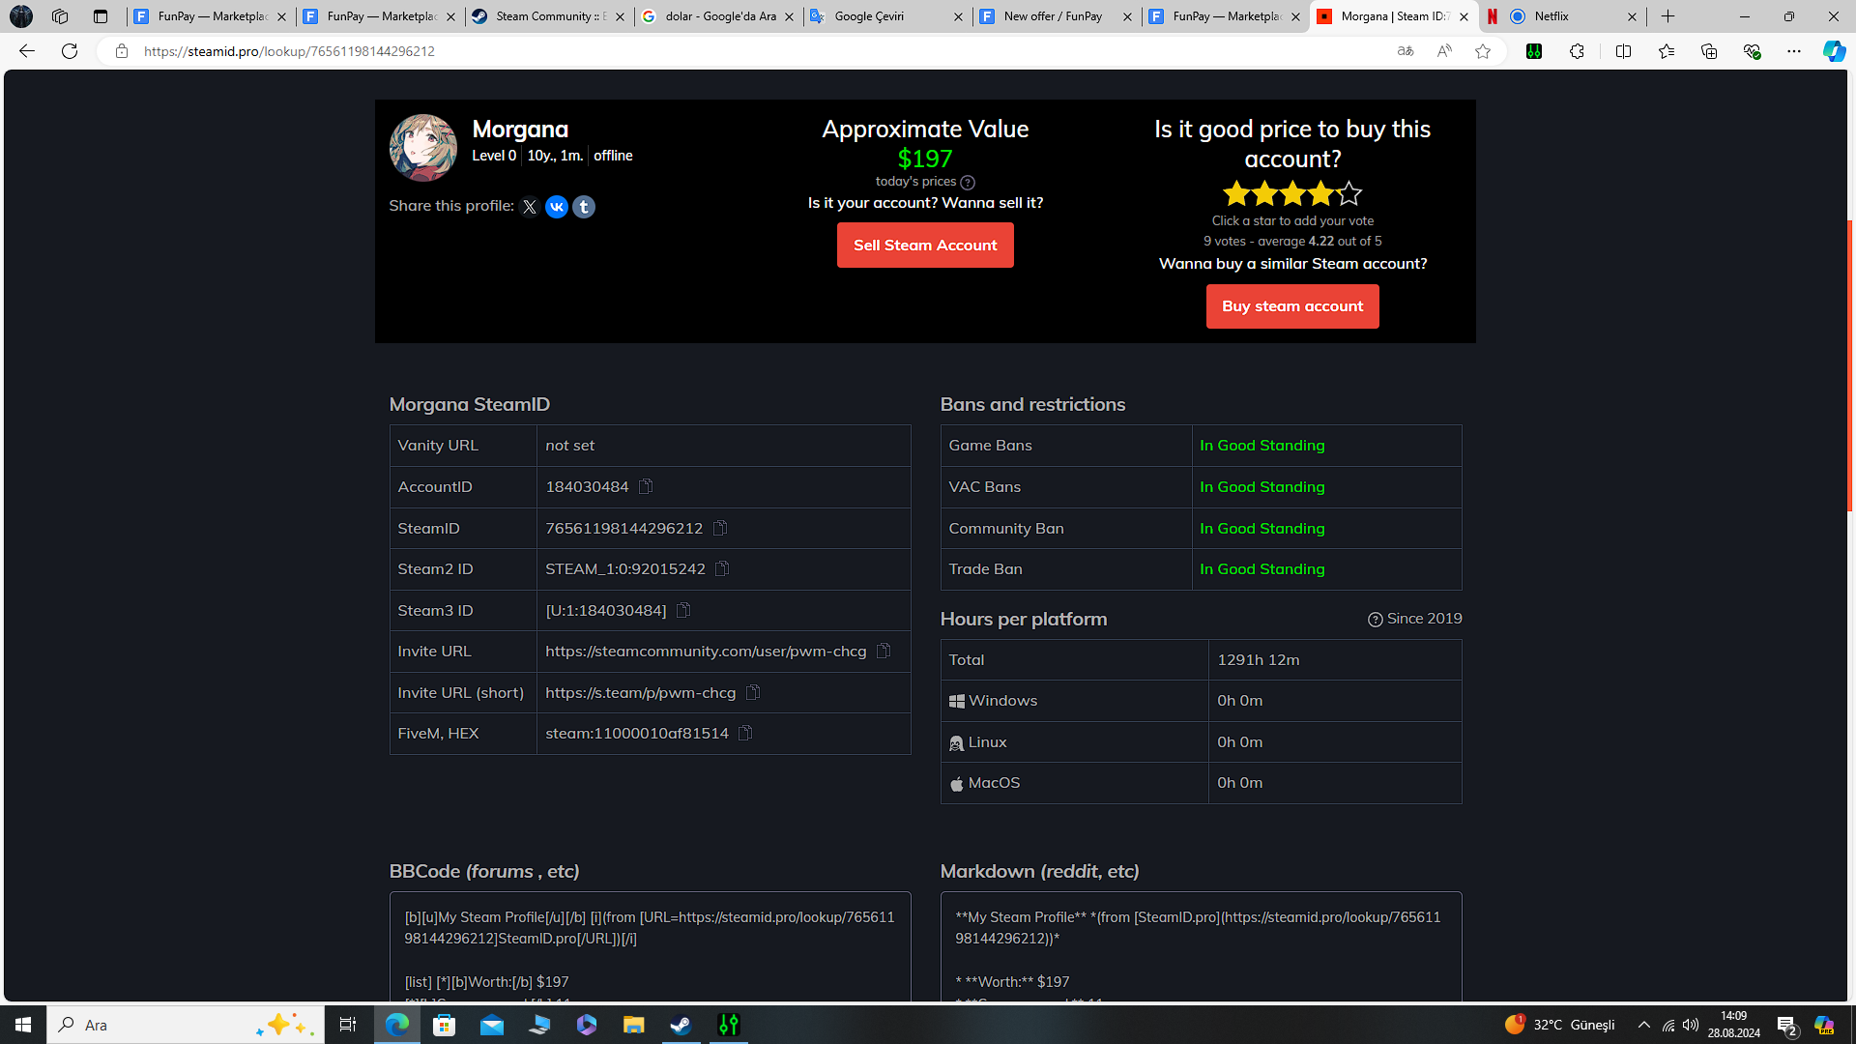Vote by clicking the first star rating
The width and height of the screenshot is (1856, 1044).
pyautogui.click(x=1236, y=194)
